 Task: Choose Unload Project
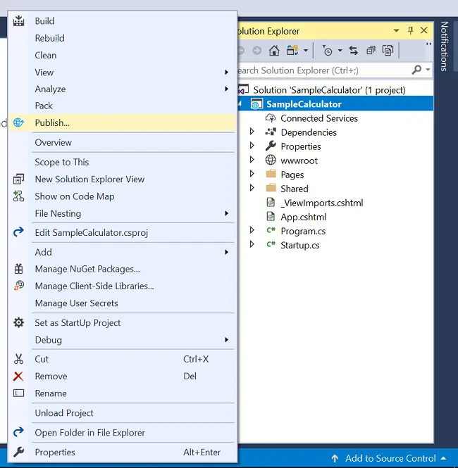123,413
